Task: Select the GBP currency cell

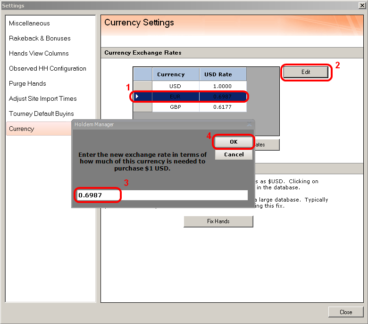Action: point(176,107)
